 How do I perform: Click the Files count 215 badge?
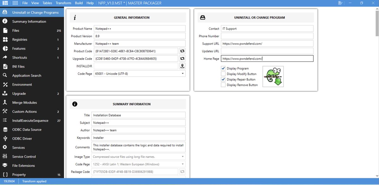point(59,31)
